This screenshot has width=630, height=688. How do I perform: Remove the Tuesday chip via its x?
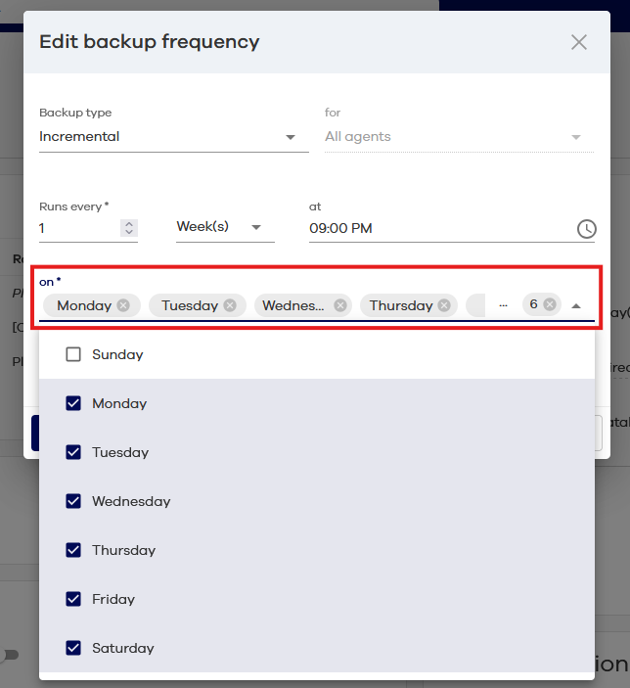pos(230,305)
